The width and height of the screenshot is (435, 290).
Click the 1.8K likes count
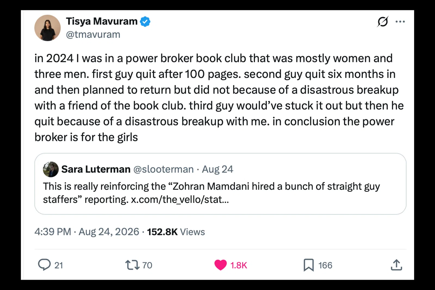(239, 265)
